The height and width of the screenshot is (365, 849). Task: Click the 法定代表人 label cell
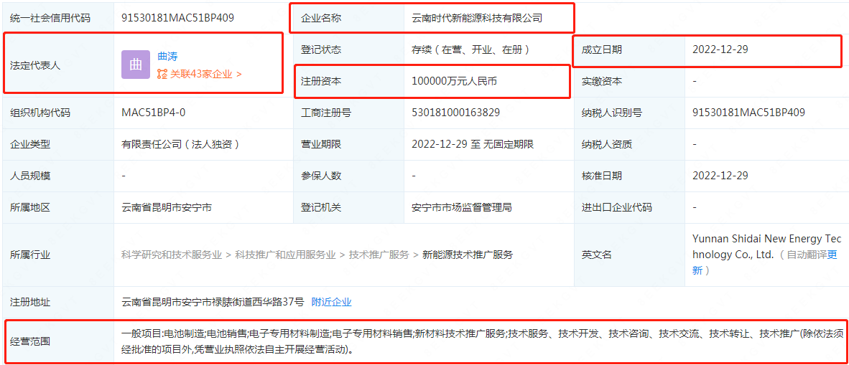(58, 65)
